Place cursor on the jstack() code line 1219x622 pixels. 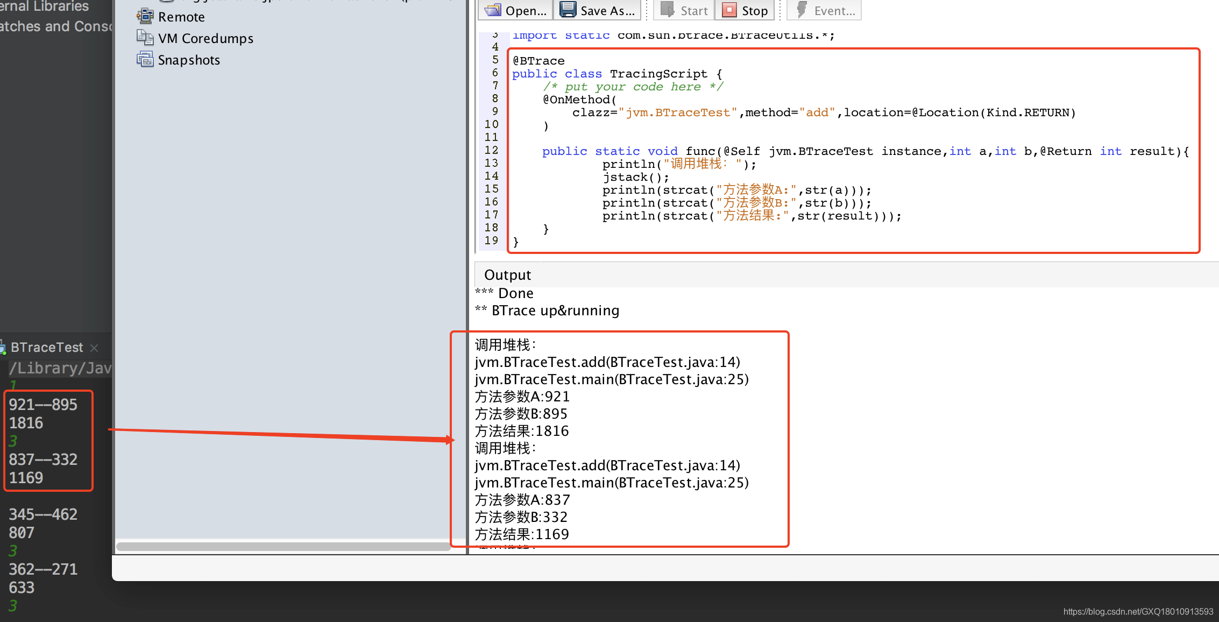tap(635, 178)
